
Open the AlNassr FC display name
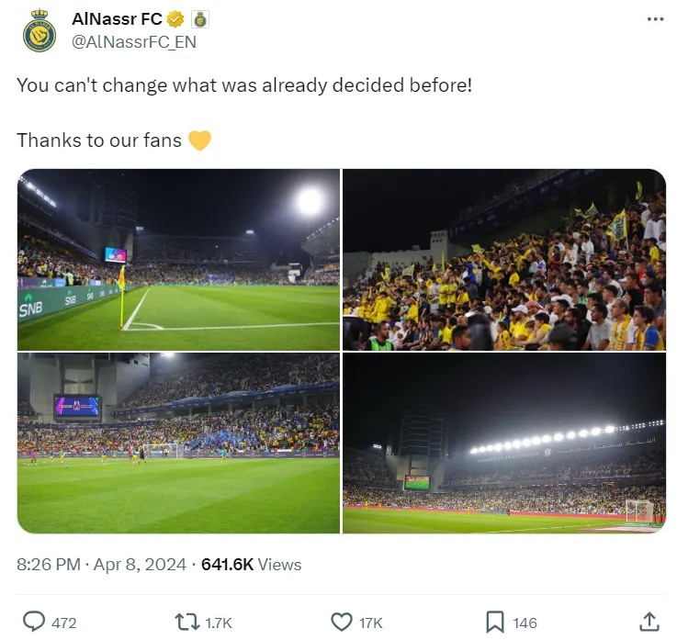tap(117, 19)
